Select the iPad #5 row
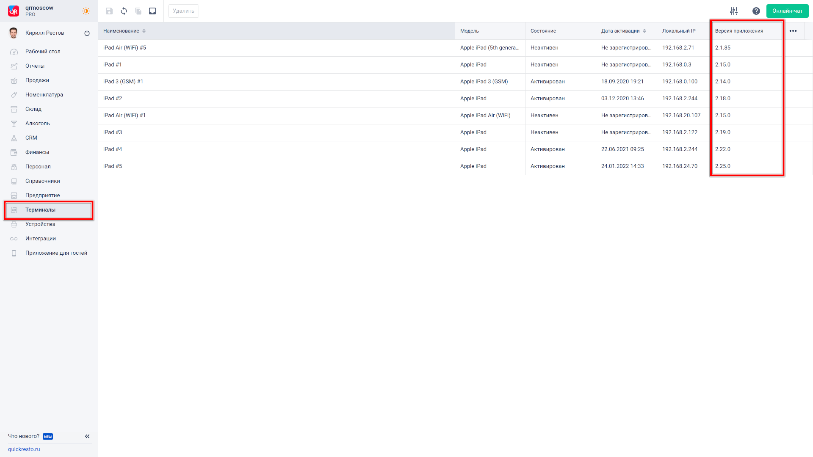 point(455,166)
